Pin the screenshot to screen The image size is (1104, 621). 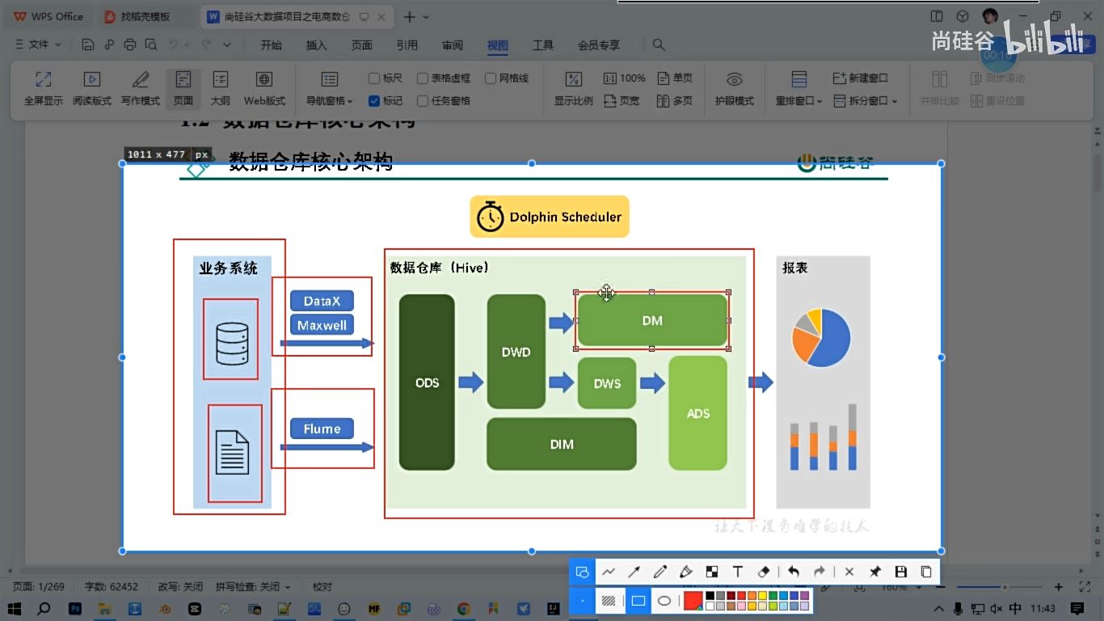(875, 572)
